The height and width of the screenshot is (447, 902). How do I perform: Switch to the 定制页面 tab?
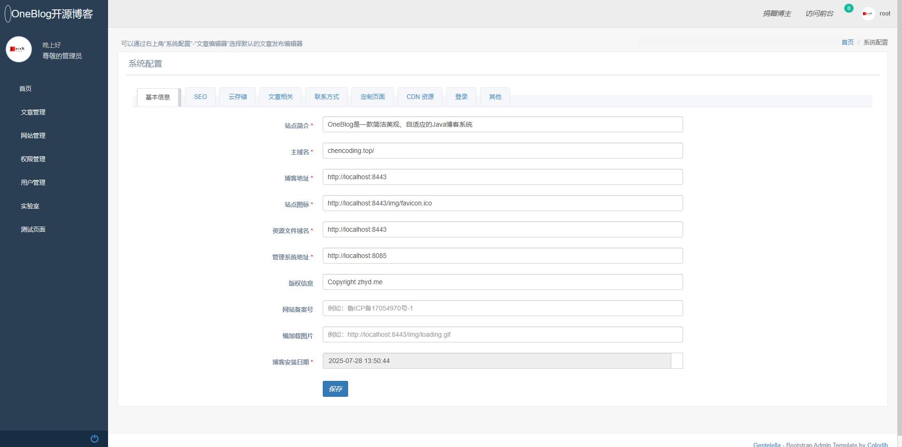(x=373, y=97)
